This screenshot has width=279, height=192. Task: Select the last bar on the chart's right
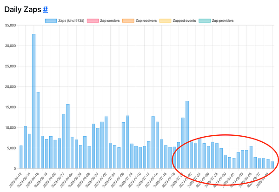click(x=272, y=165)
